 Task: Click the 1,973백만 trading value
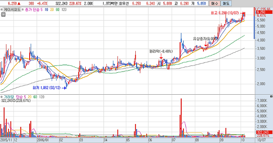(x=110, y=3)
